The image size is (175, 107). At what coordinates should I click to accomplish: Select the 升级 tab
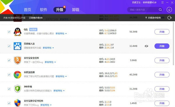pyautogui.click(x=60, y=10)
